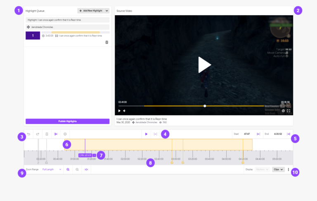Click the large play button on the source video

coord(204,65)
